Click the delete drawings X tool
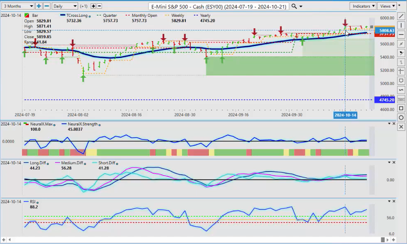 (401, 127)
